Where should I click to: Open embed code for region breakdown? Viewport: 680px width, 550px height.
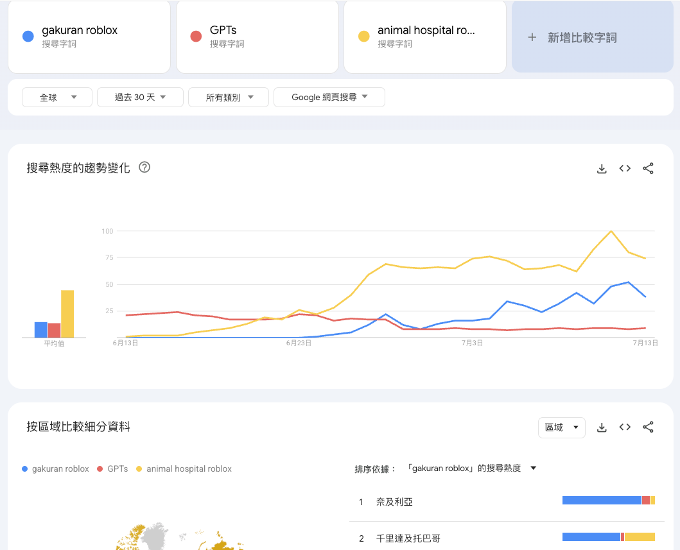(x=625, y=427)
